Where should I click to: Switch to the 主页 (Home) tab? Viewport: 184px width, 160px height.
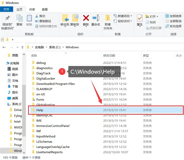click(19, 9)
